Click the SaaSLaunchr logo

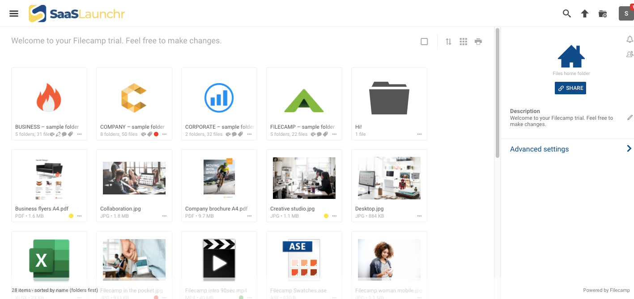coord(77,13)
